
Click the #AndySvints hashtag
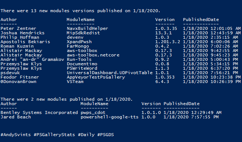click(x=16, y=135)
